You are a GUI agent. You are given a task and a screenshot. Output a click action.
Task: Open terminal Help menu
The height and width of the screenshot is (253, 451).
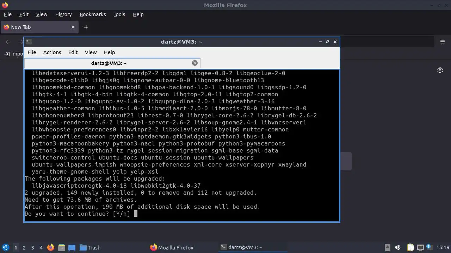point(109,52)
